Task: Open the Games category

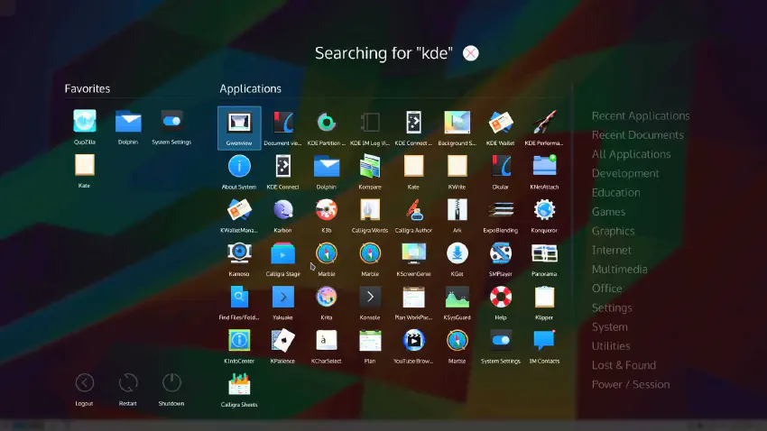Action: click(x=608, y=212)
